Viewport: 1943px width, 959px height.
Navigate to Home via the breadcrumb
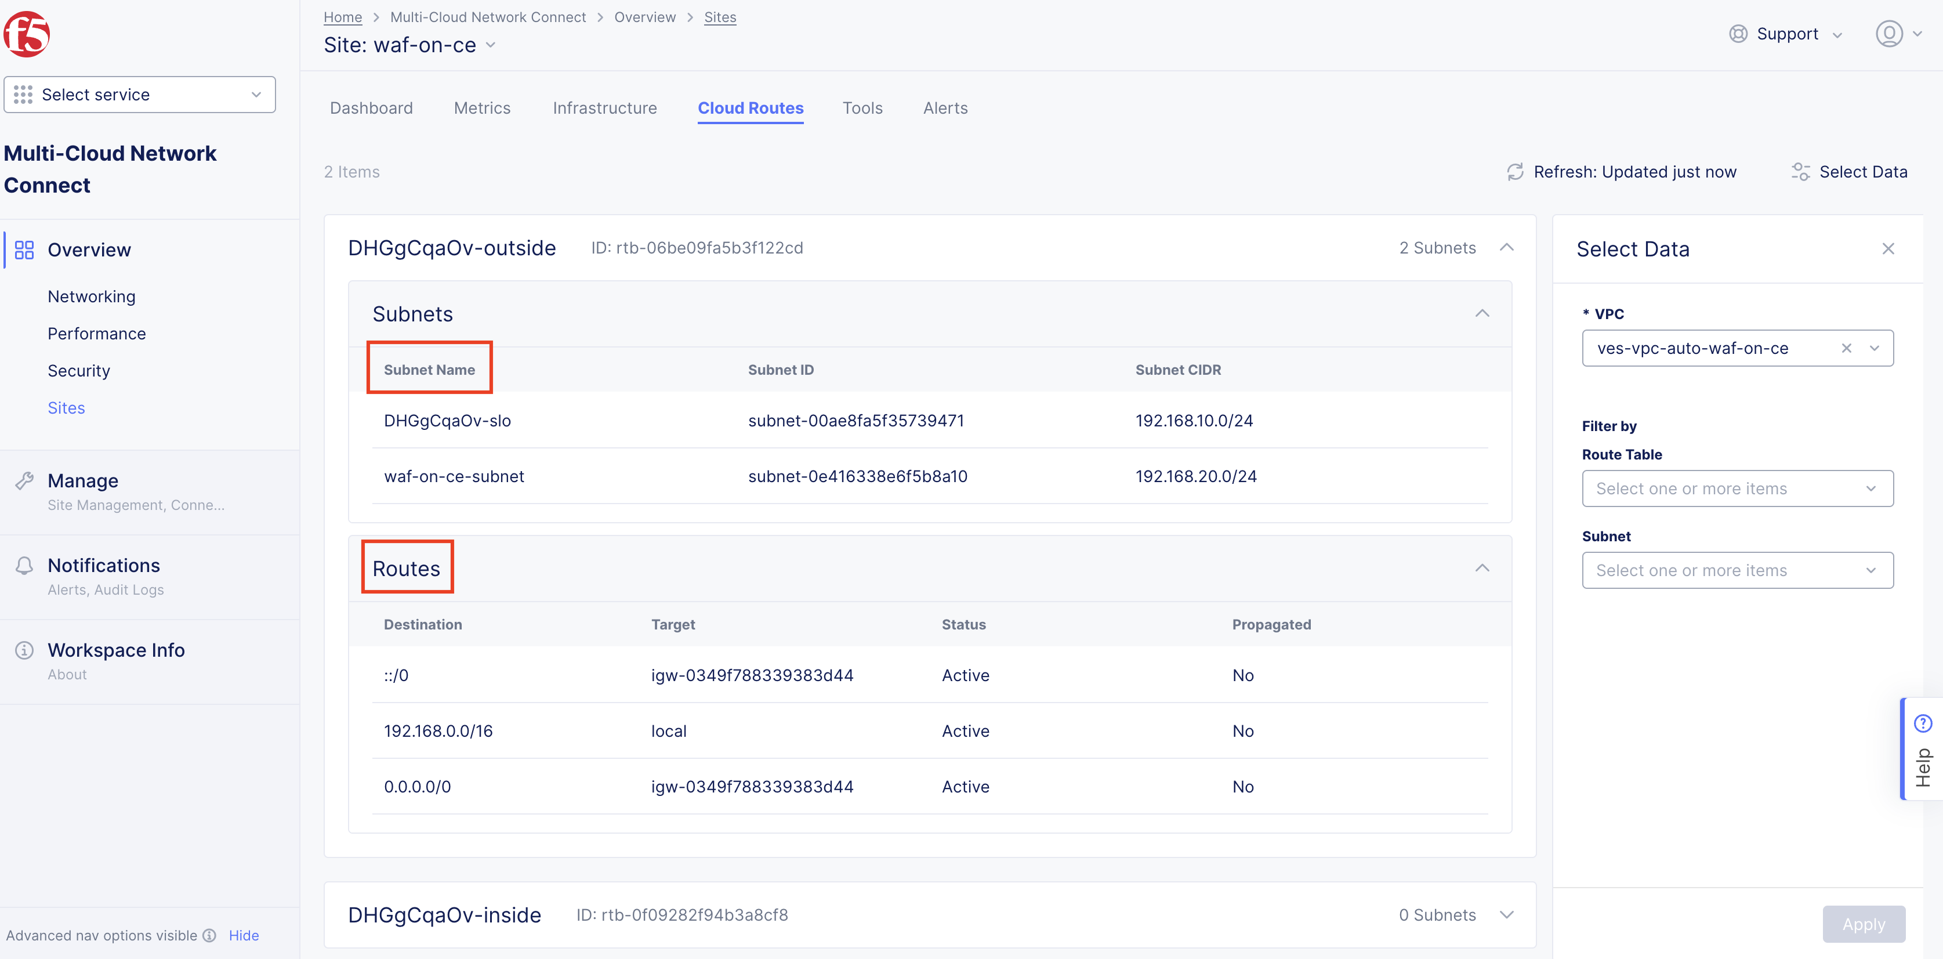point(342,17)
